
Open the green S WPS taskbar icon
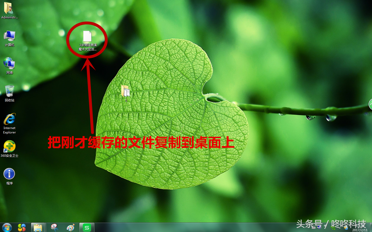[87, 228]
